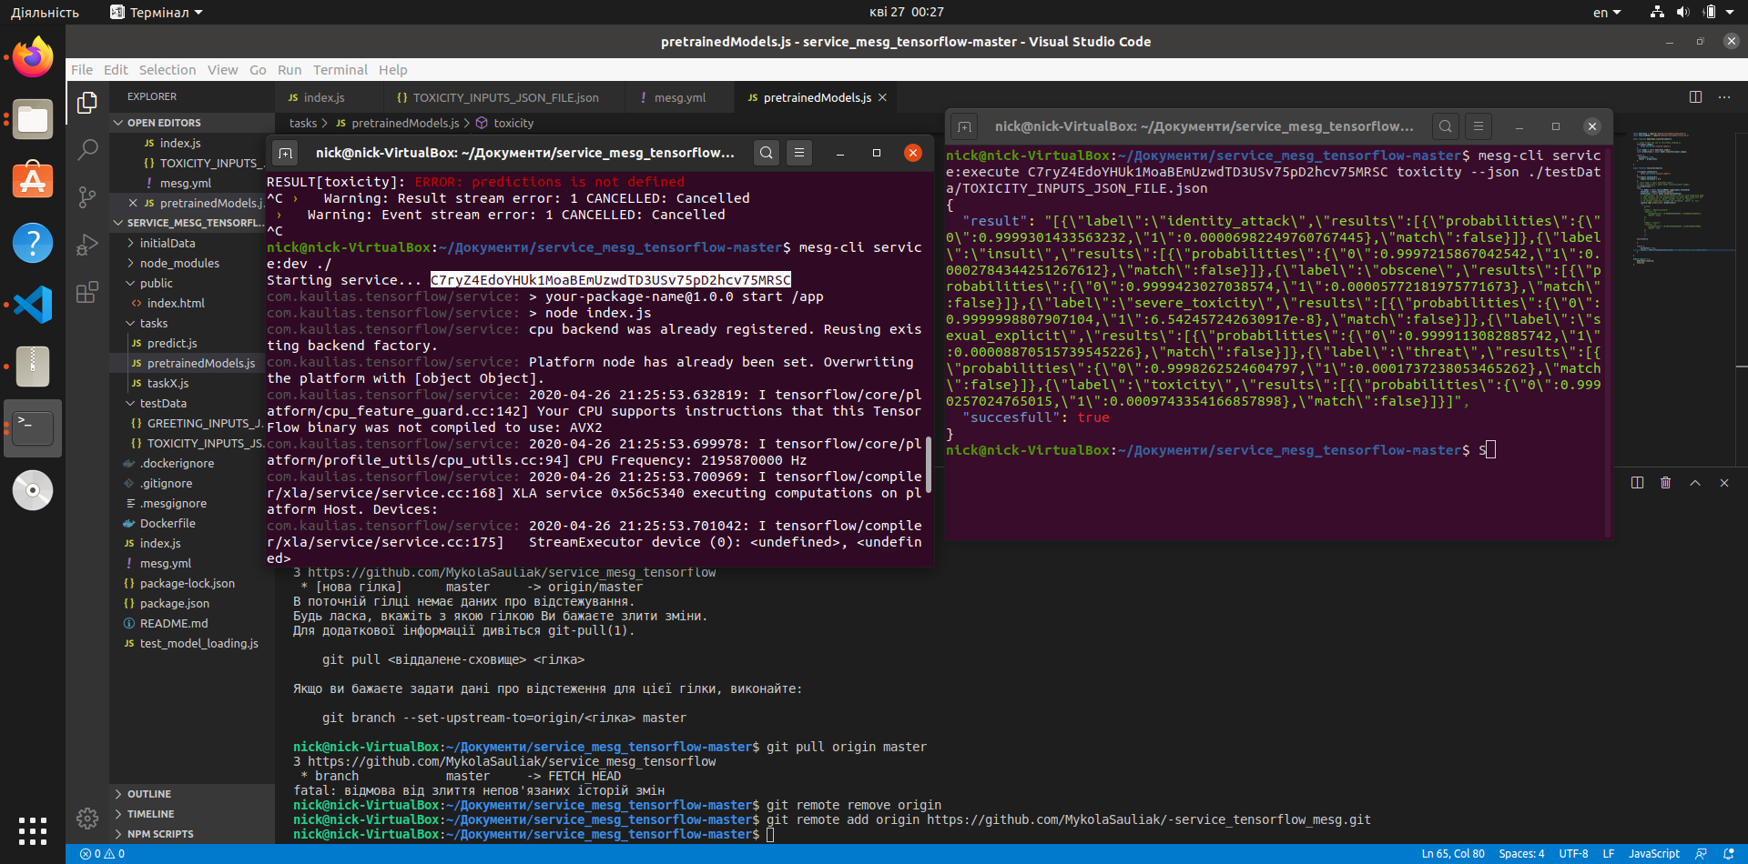This screenshot has width=1748, height=864.
Task: Open the Selection menu
Action: point(168,70)
